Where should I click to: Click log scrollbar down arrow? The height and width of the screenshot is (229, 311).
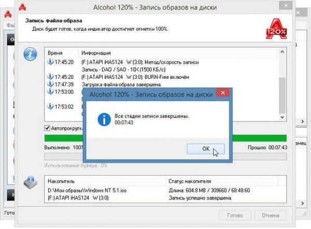coord(282,117)
